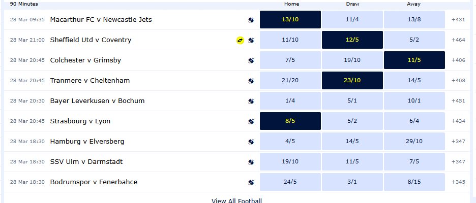Toggle off the selected 12/5 draw odds
476x203 pixels.
(352, 40)
